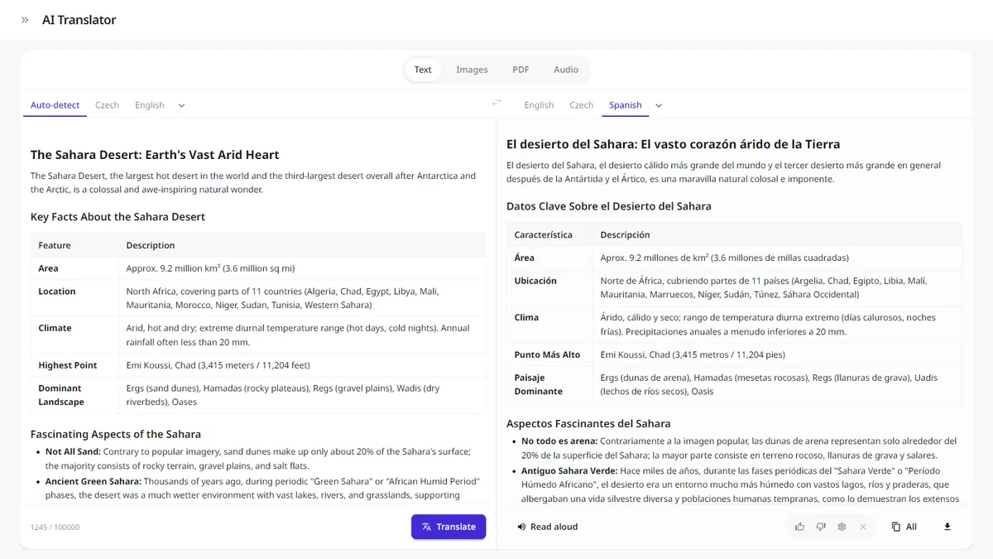Viewport: 993px width, 559px height.
Task: Copy all translated text
Action: [x=904, y=527]
